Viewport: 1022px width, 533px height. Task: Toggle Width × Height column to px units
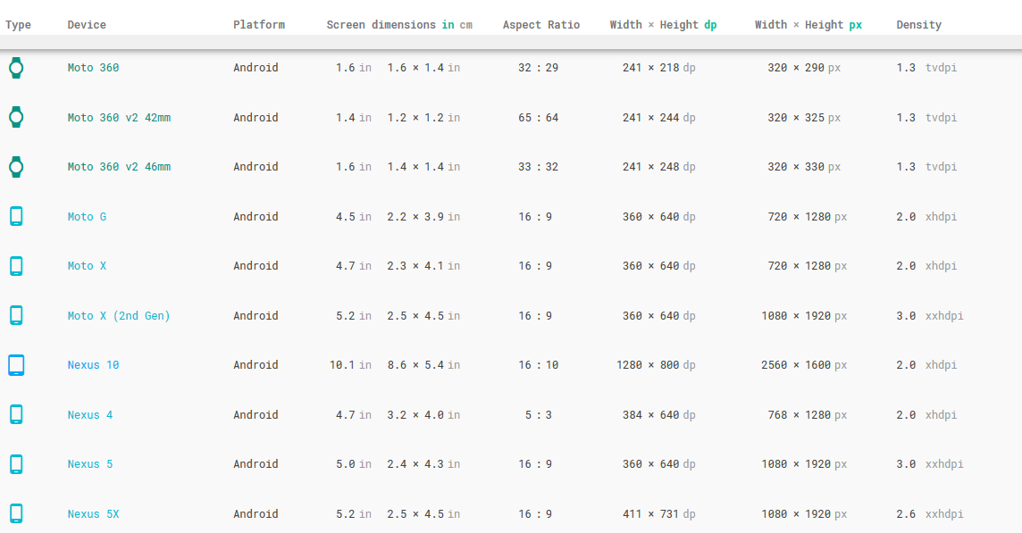(x=855, y=25)
